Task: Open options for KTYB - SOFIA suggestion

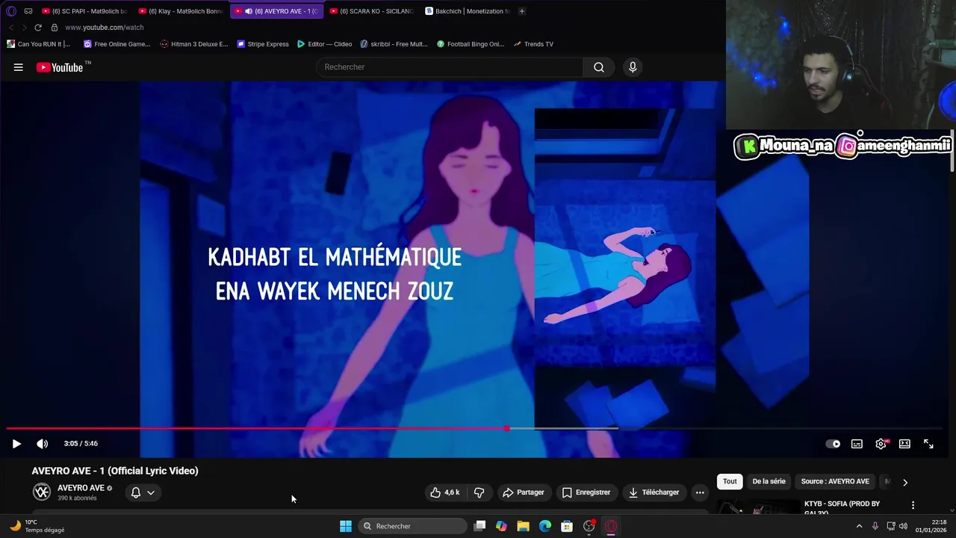Action: 913,506
